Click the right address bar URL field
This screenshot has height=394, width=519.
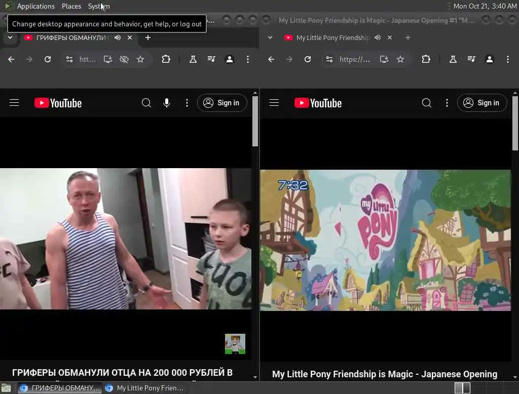pyautogui.click(x=354, y=59)
